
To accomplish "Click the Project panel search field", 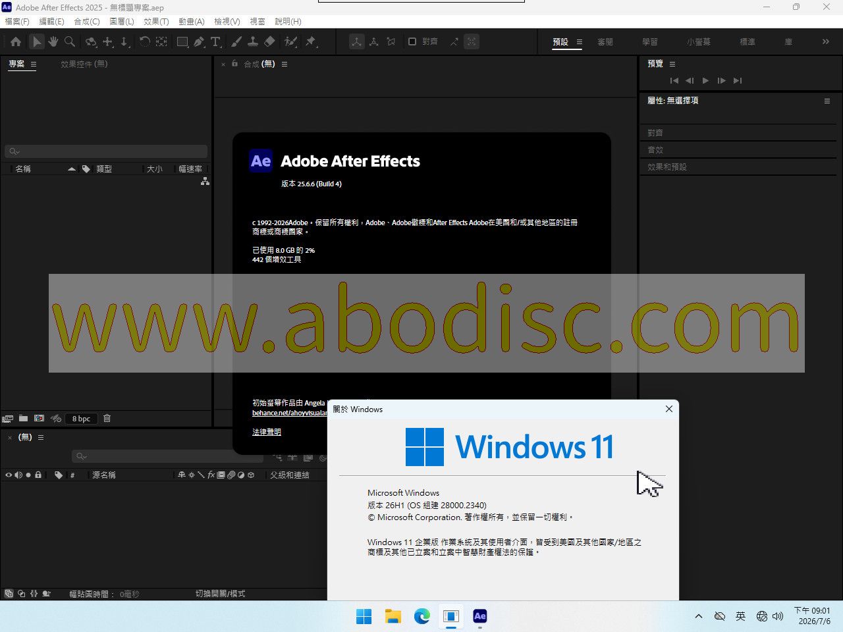I will coord(106,151).
